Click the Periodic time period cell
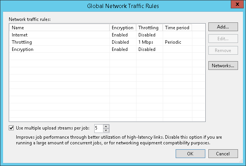Screen dimensions: 246x166 [x=173, y=42]
